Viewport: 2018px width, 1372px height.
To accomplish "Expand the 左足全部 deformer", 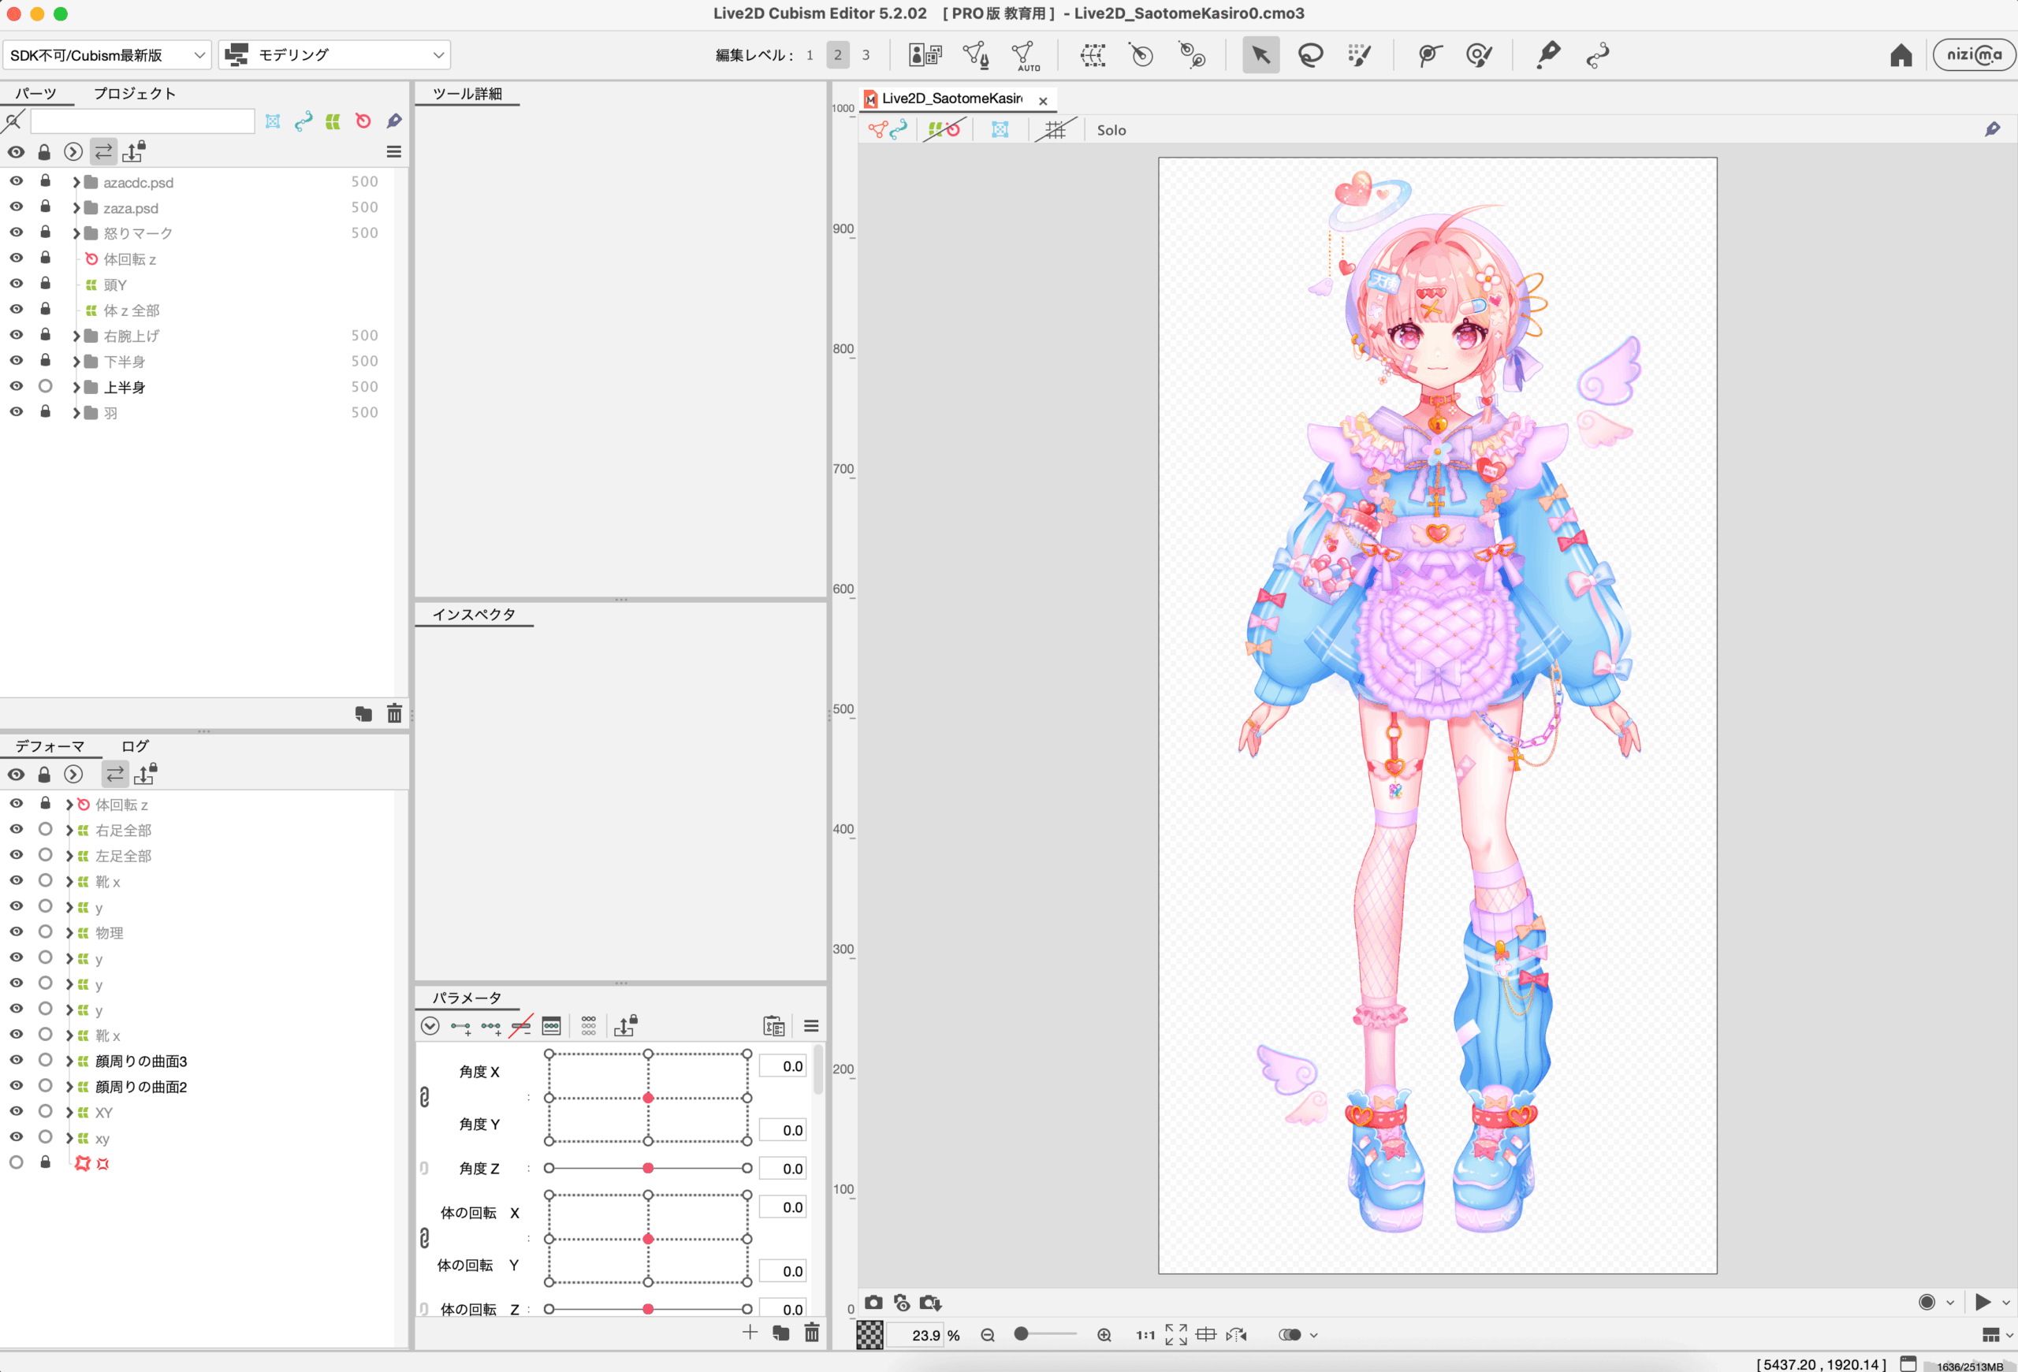I will click(x=69, y=857).
